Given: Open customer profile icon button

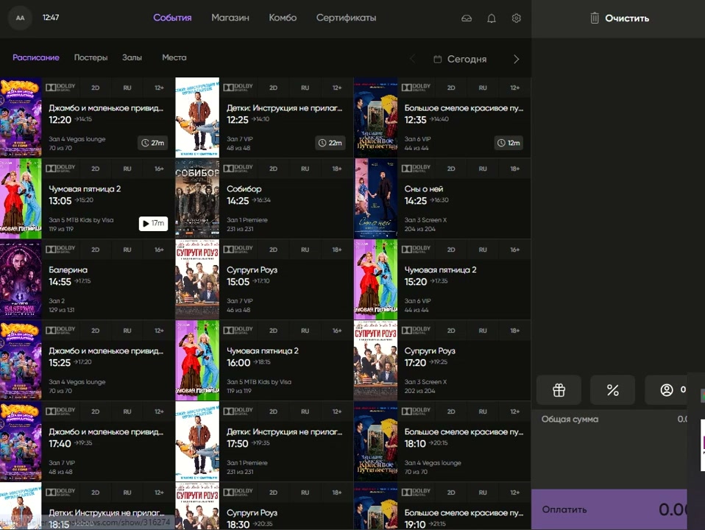Looking at the screenshot, I should point(666,390).
